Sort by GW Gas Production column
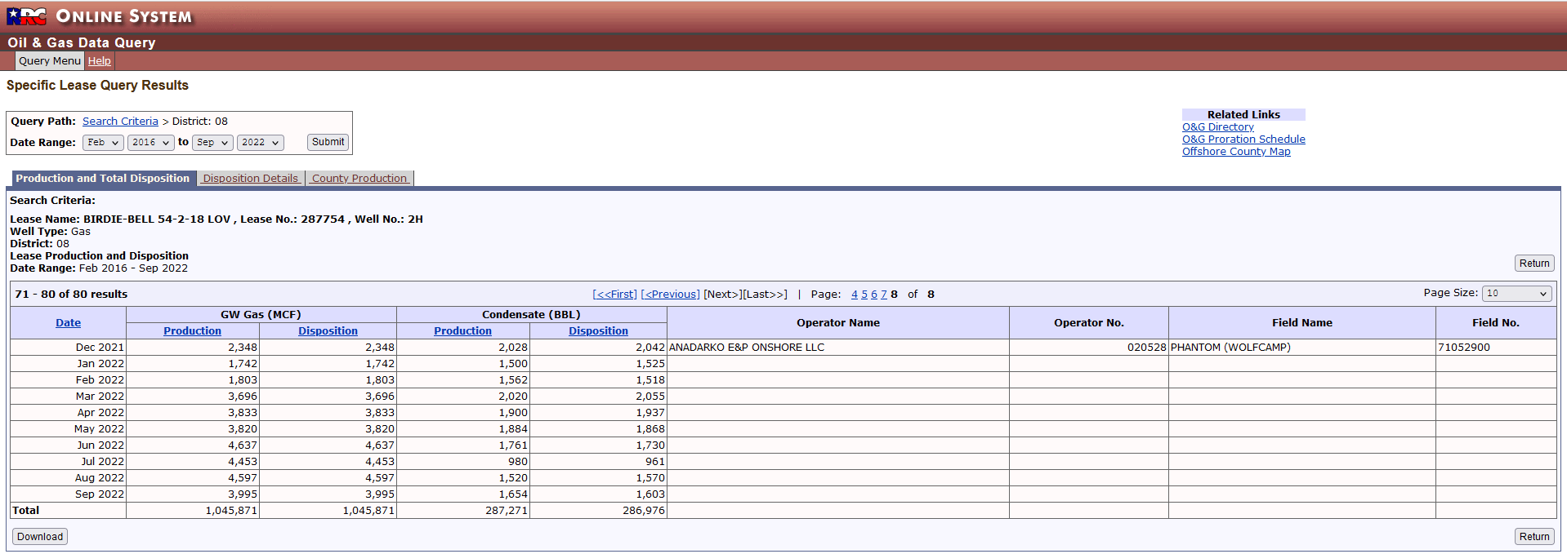1567x554 pixels. click(x=192, y=331)
